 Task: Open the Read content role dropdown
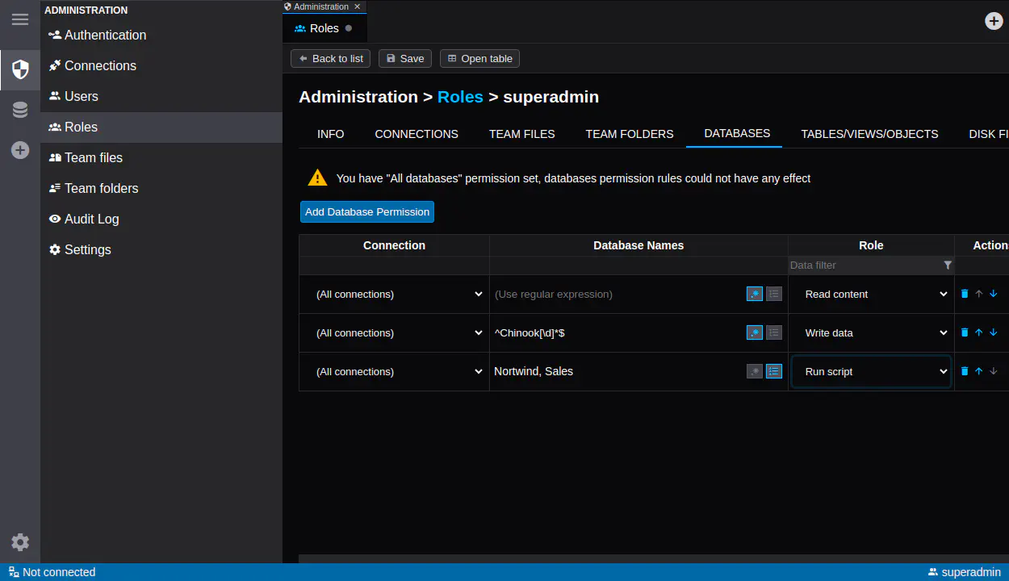pyautogui.click(x=871, y=295)
